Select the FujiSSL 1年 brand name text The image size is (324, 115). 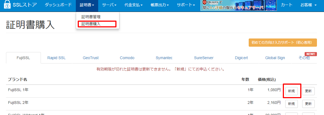[18, 90]
